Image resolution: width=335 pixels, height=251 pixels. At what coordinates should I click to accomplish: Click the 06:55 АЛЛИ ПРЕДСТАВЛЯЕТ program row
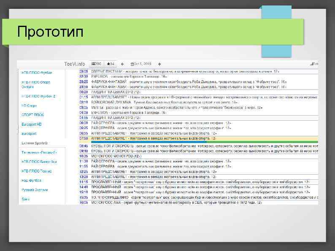[x=198, y=133]
